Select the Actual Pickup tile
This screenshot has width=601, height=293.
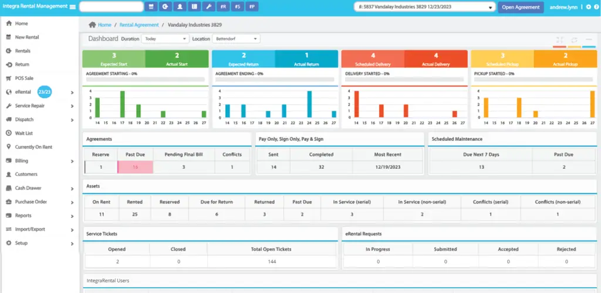pos(565,59)
